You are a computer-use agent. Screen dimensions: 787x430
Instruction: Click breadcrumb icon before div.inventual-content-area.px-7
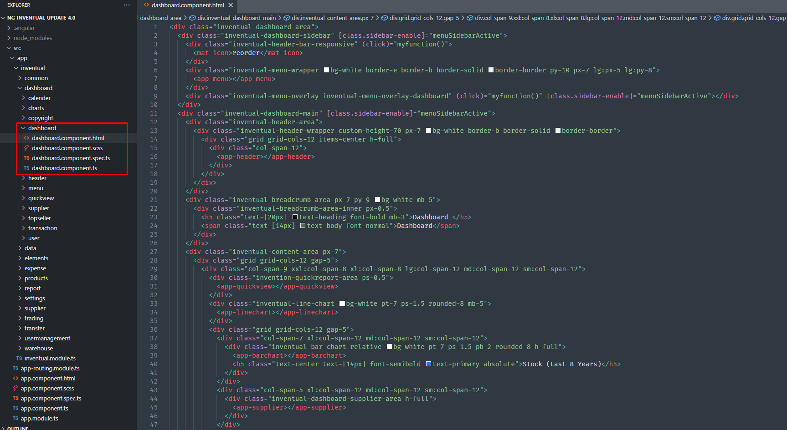point(287,18)
